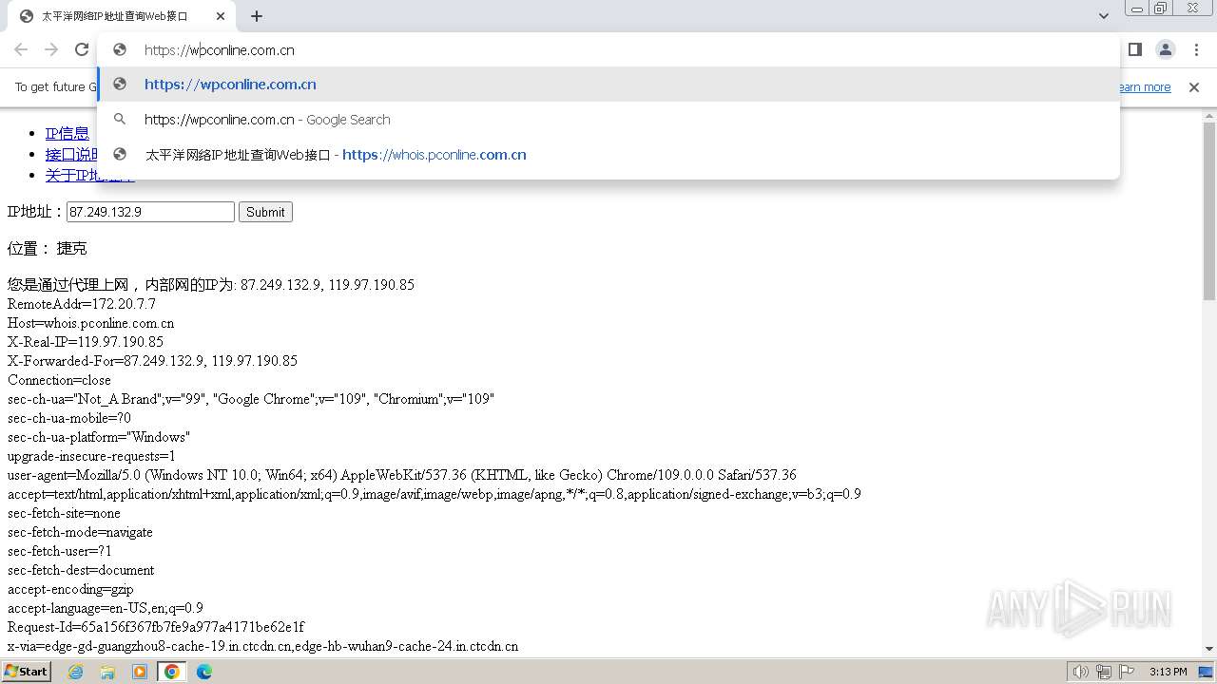Click the x-via edge cache line
Screen dimensions: 1217x684
pyautogui.click(x=263, y=646)
